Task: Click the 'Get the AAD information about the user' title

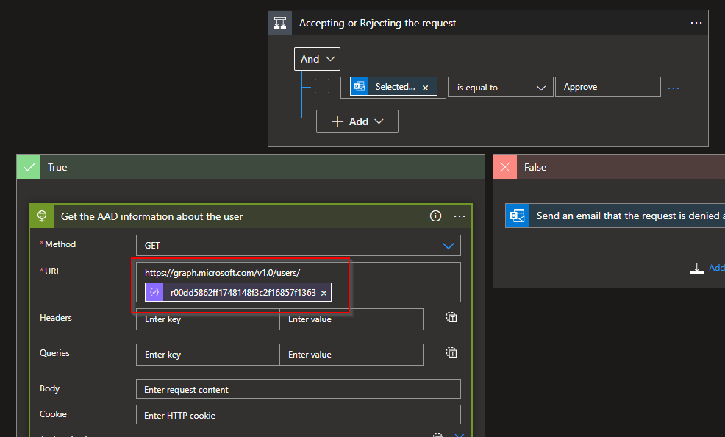Action: 151,216
